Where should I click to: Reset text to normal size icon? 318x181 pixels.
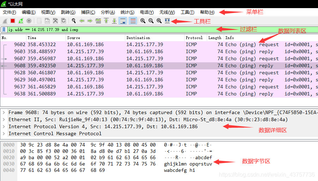click(x=159, y=21)
